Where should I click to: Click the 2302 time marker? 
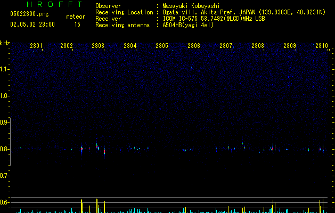67,46
